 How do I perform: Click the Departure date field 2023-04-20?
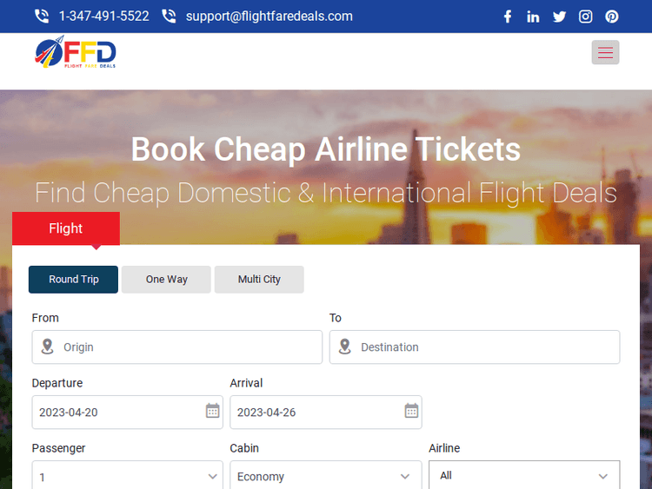(127, 413)
